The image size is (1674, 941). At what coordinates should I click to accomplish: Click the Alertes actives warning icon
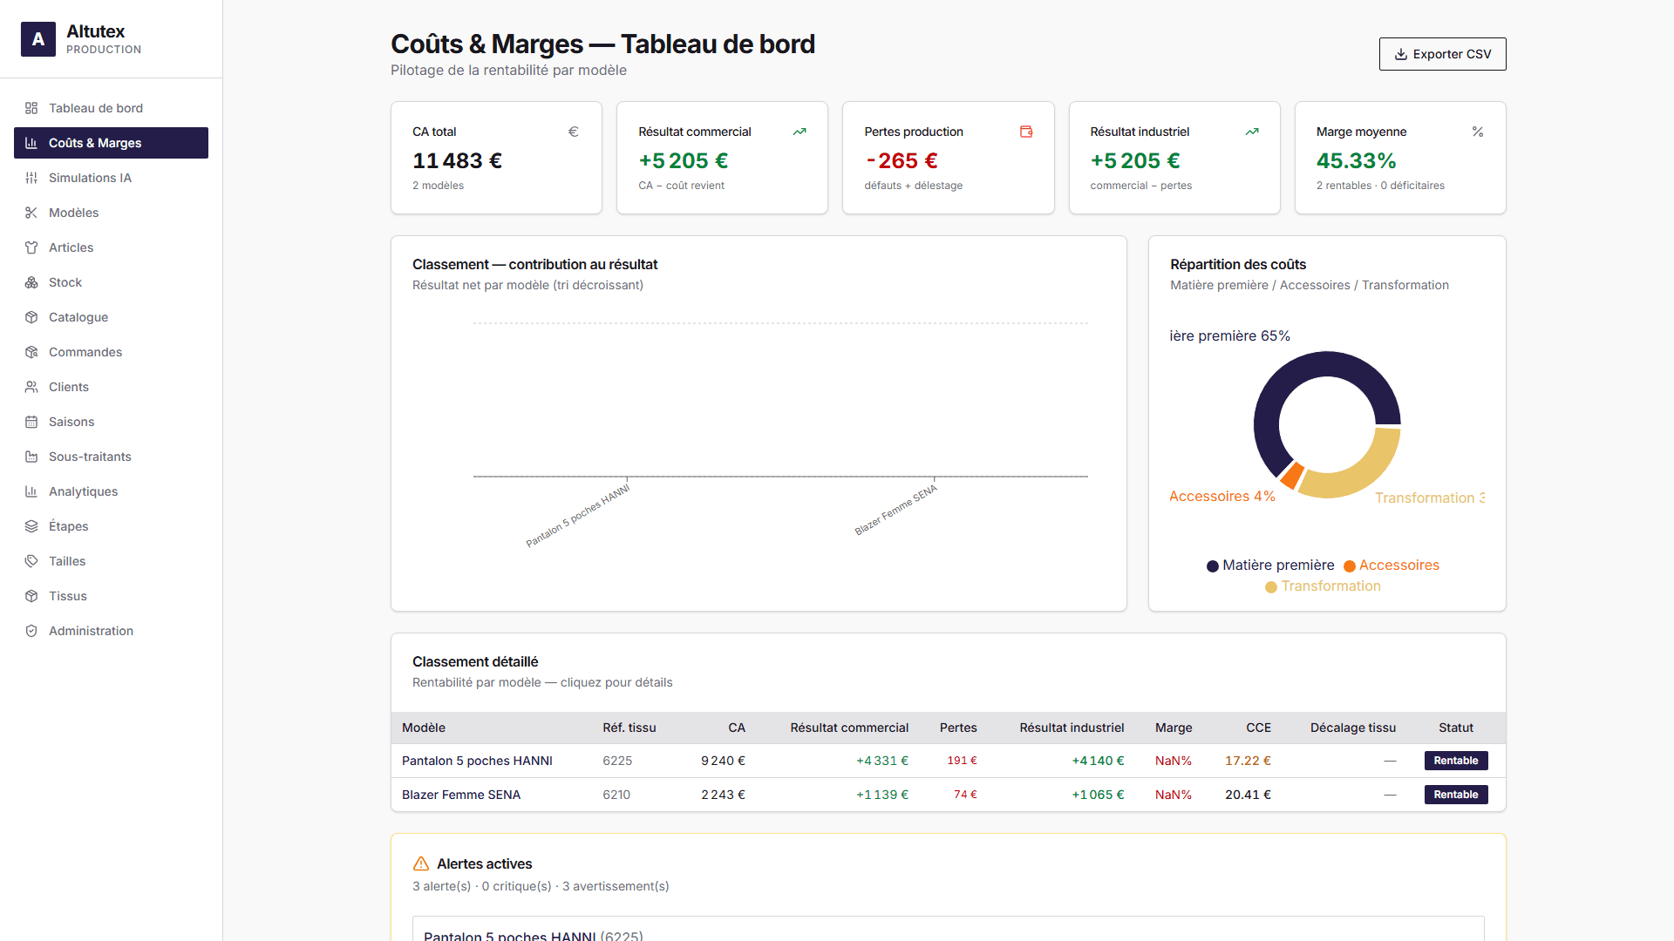pyautogui.click(x=421, y=863)
